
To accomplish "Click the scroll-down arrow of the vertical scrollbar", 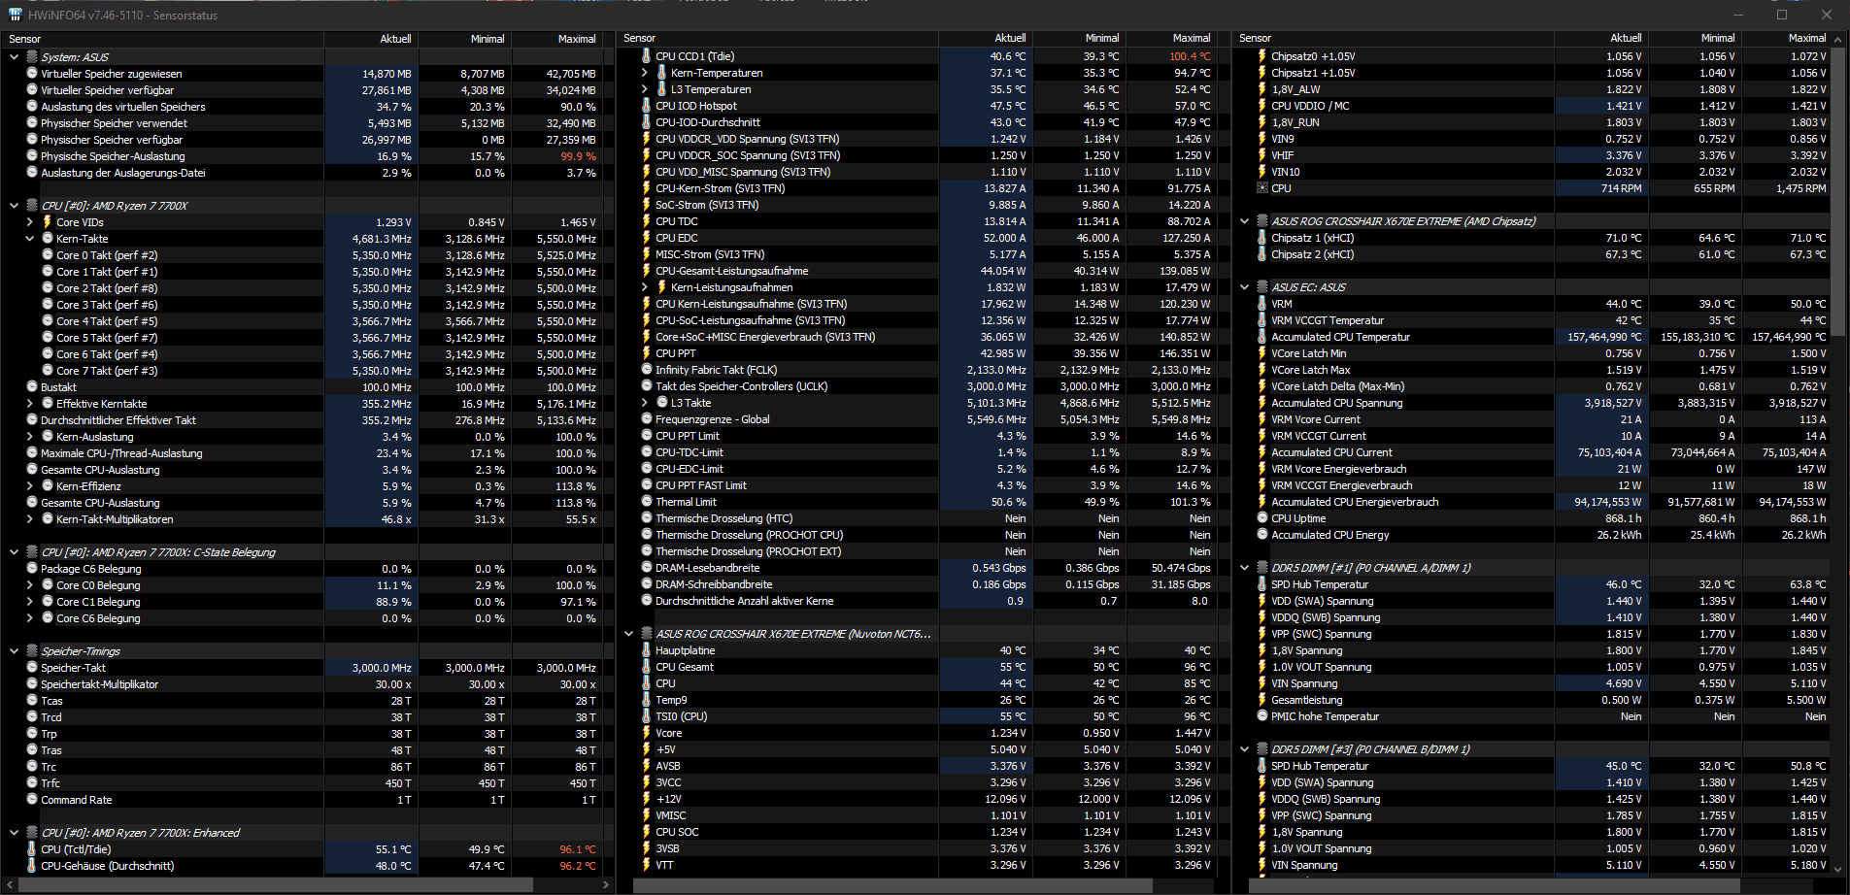I will pyautogui.click(x=1837, y=868).
